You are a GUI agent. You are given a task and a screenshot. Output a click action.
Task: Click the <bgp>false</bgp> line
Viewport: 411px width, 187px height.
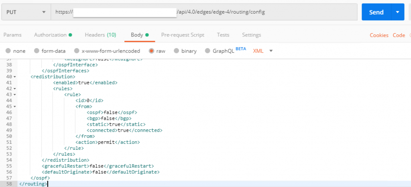(x=109, y=119)
